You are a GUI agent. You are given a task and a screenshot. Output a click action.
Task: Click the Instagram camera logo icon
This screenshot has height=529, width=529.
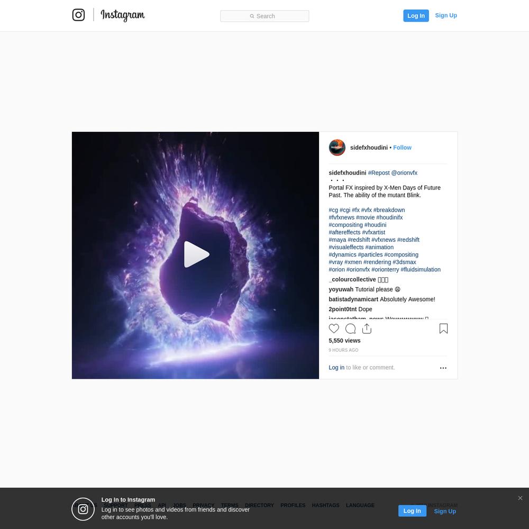click(79, 15)
